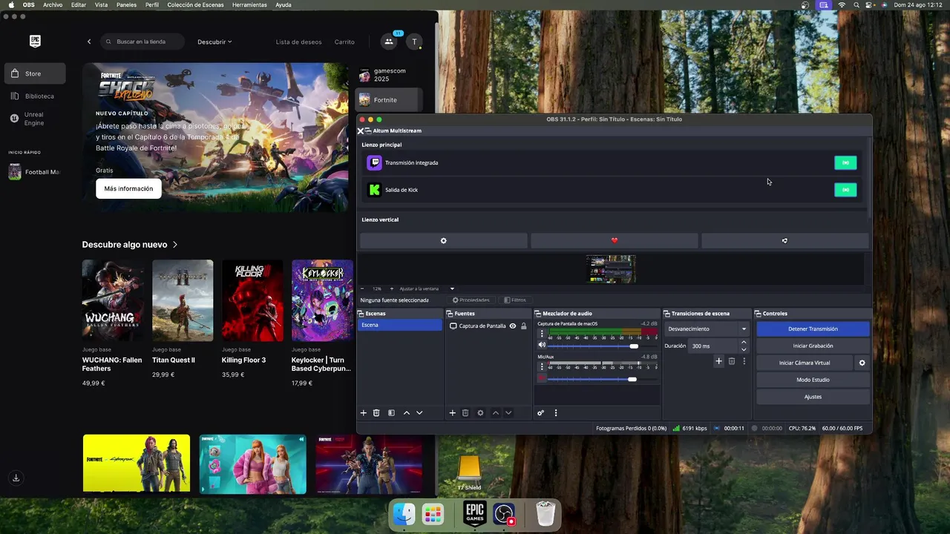Move scene up in Escenas panel
Viewport: 950px width, 534px height.
407,413
